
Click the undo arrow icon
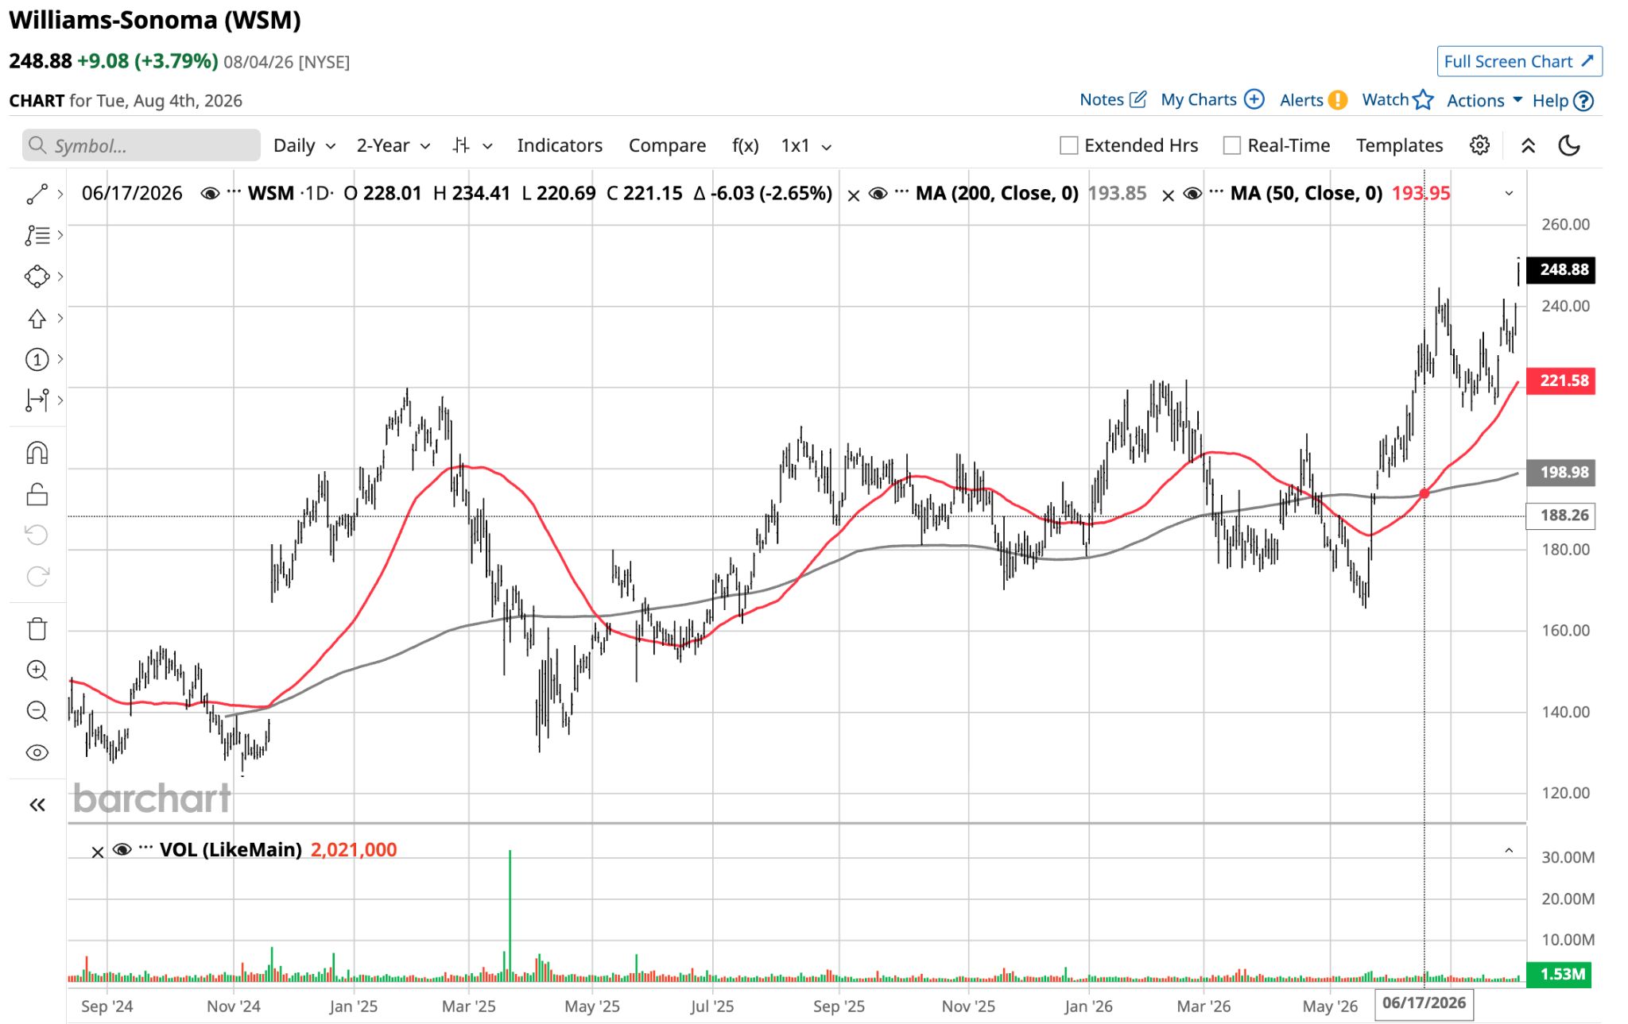(x=37, y=535)
